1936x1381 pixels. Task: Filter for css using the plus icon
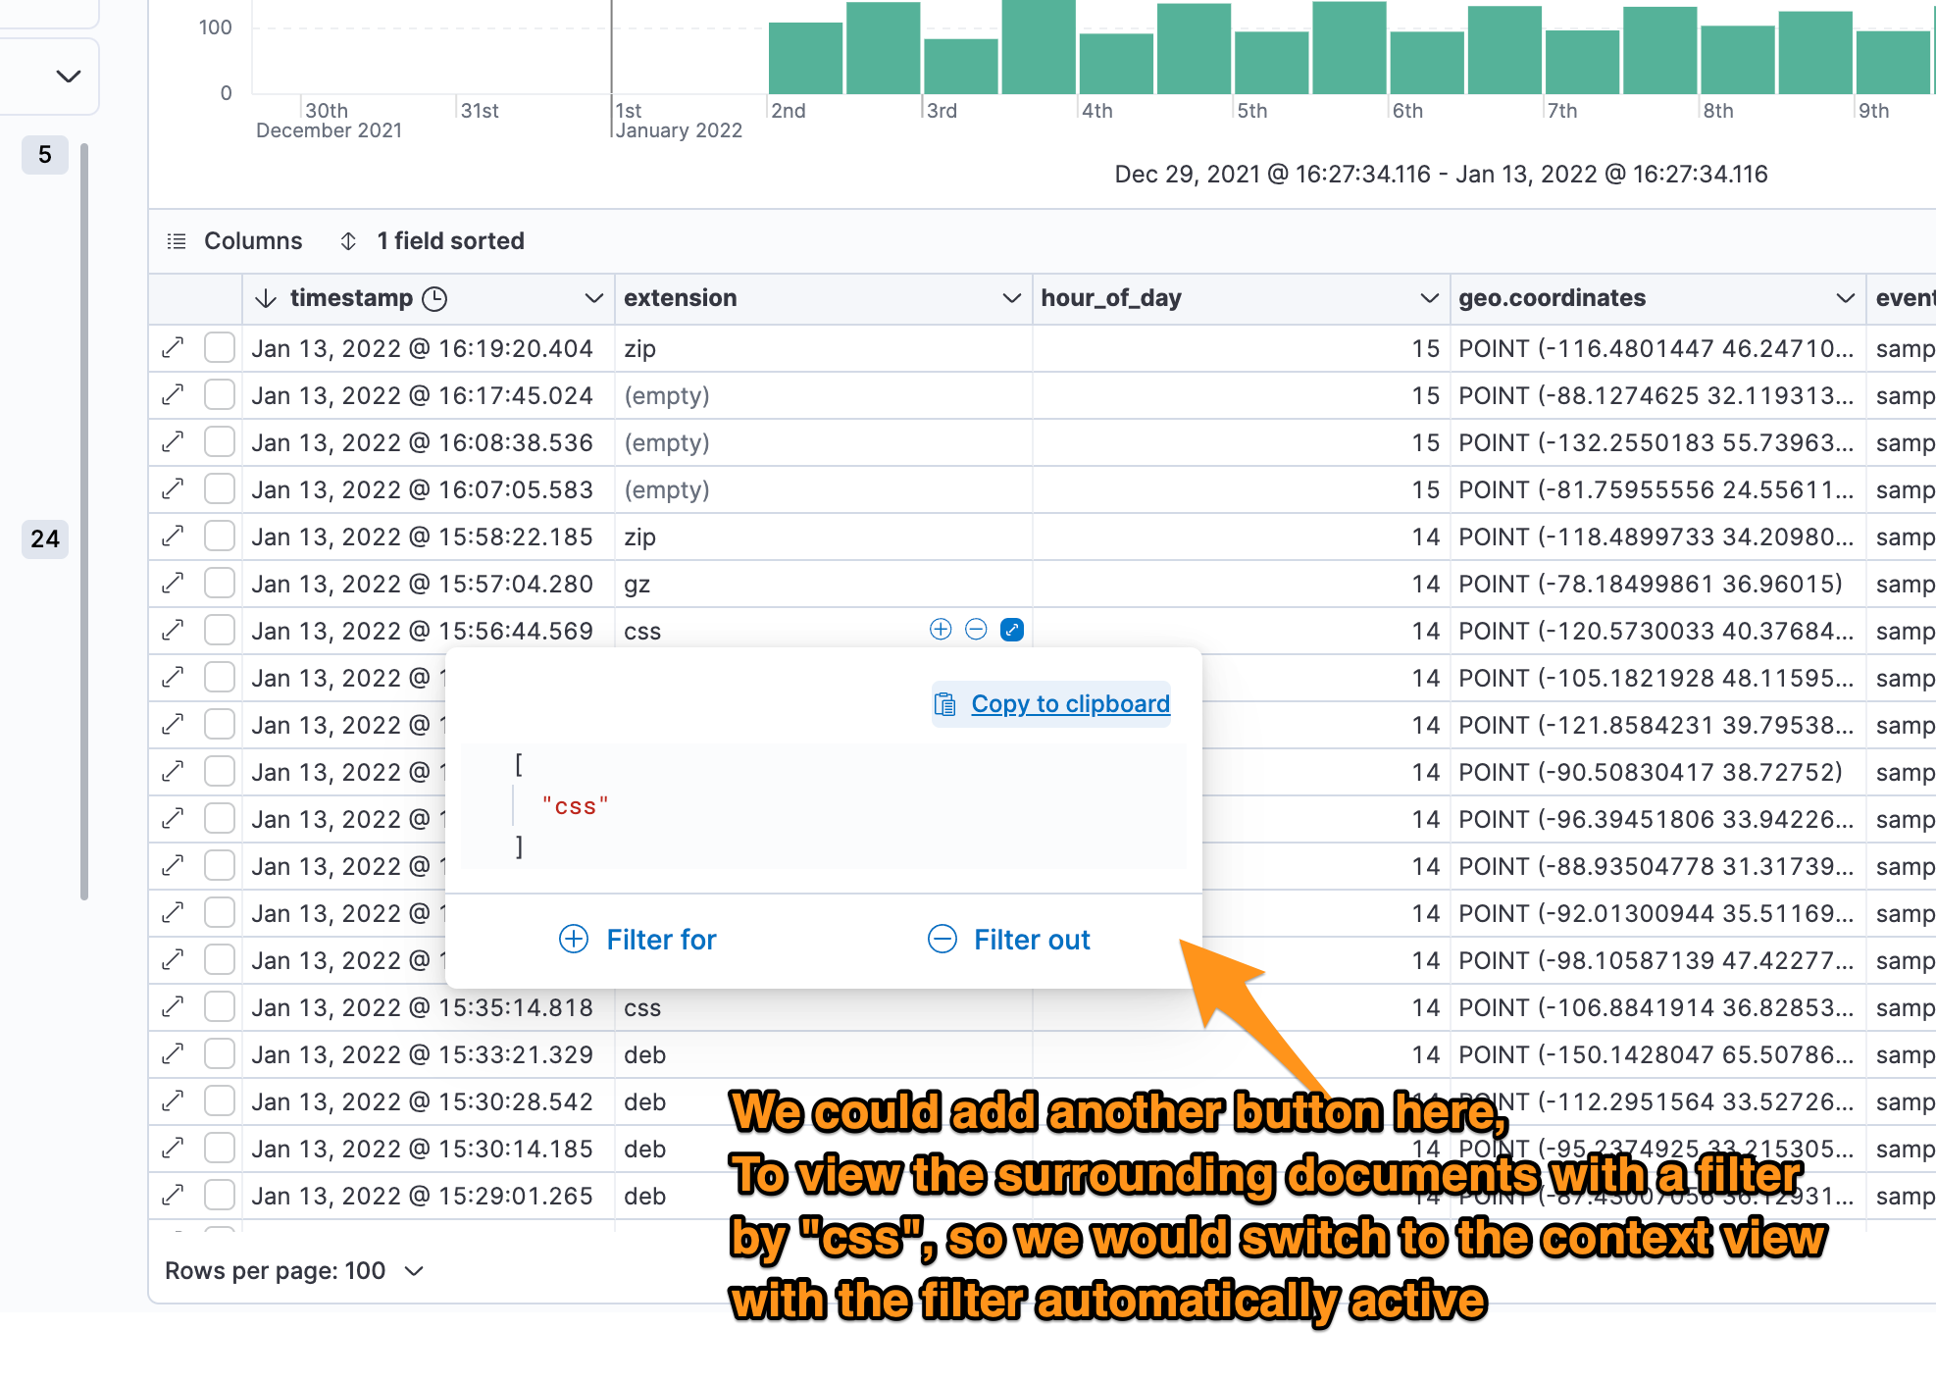point(940,630)
